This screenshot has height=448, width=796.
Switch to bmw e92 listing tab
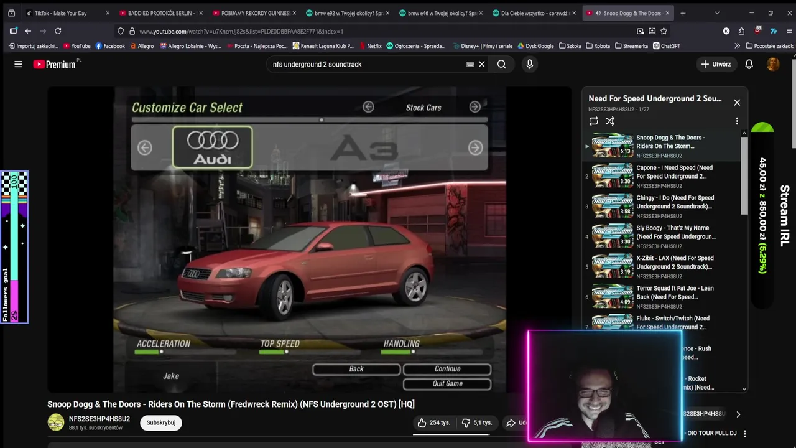coord(346,13)
